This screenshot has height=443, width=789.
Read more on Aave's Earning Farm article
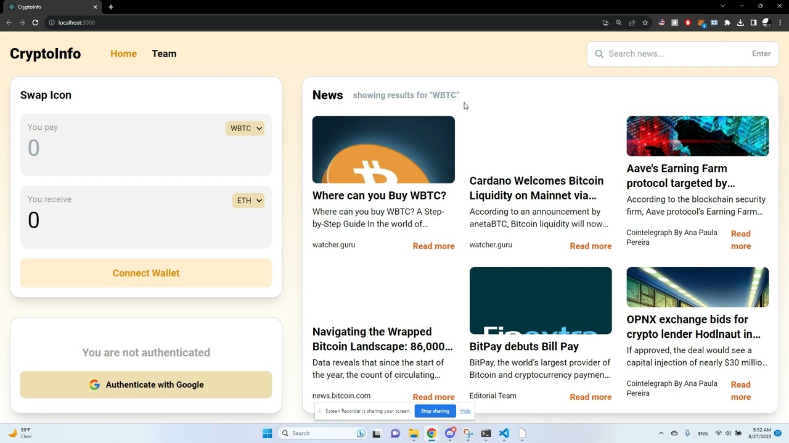coord(741,240)
